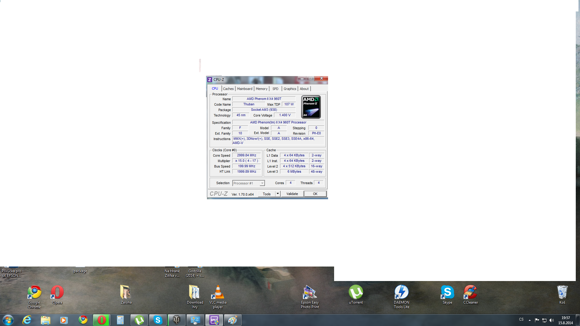This screenshot has height=326, width=580.
Task: Select the Koš recycle bin icon
Action: point(562,295)
